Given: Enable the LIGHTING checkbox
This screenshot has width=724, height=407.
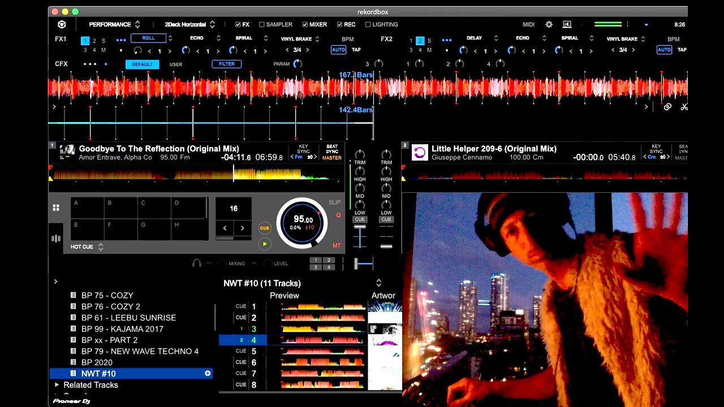Looking at the screenshot, I should click(368, 24).
